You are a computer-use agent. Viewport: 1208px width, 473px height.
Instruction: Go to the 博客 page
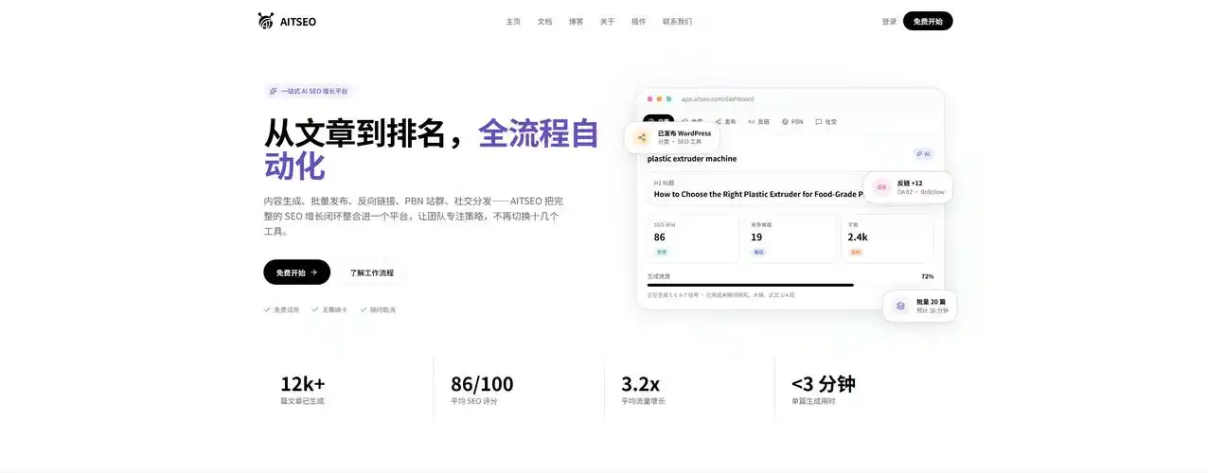(576, 21)
